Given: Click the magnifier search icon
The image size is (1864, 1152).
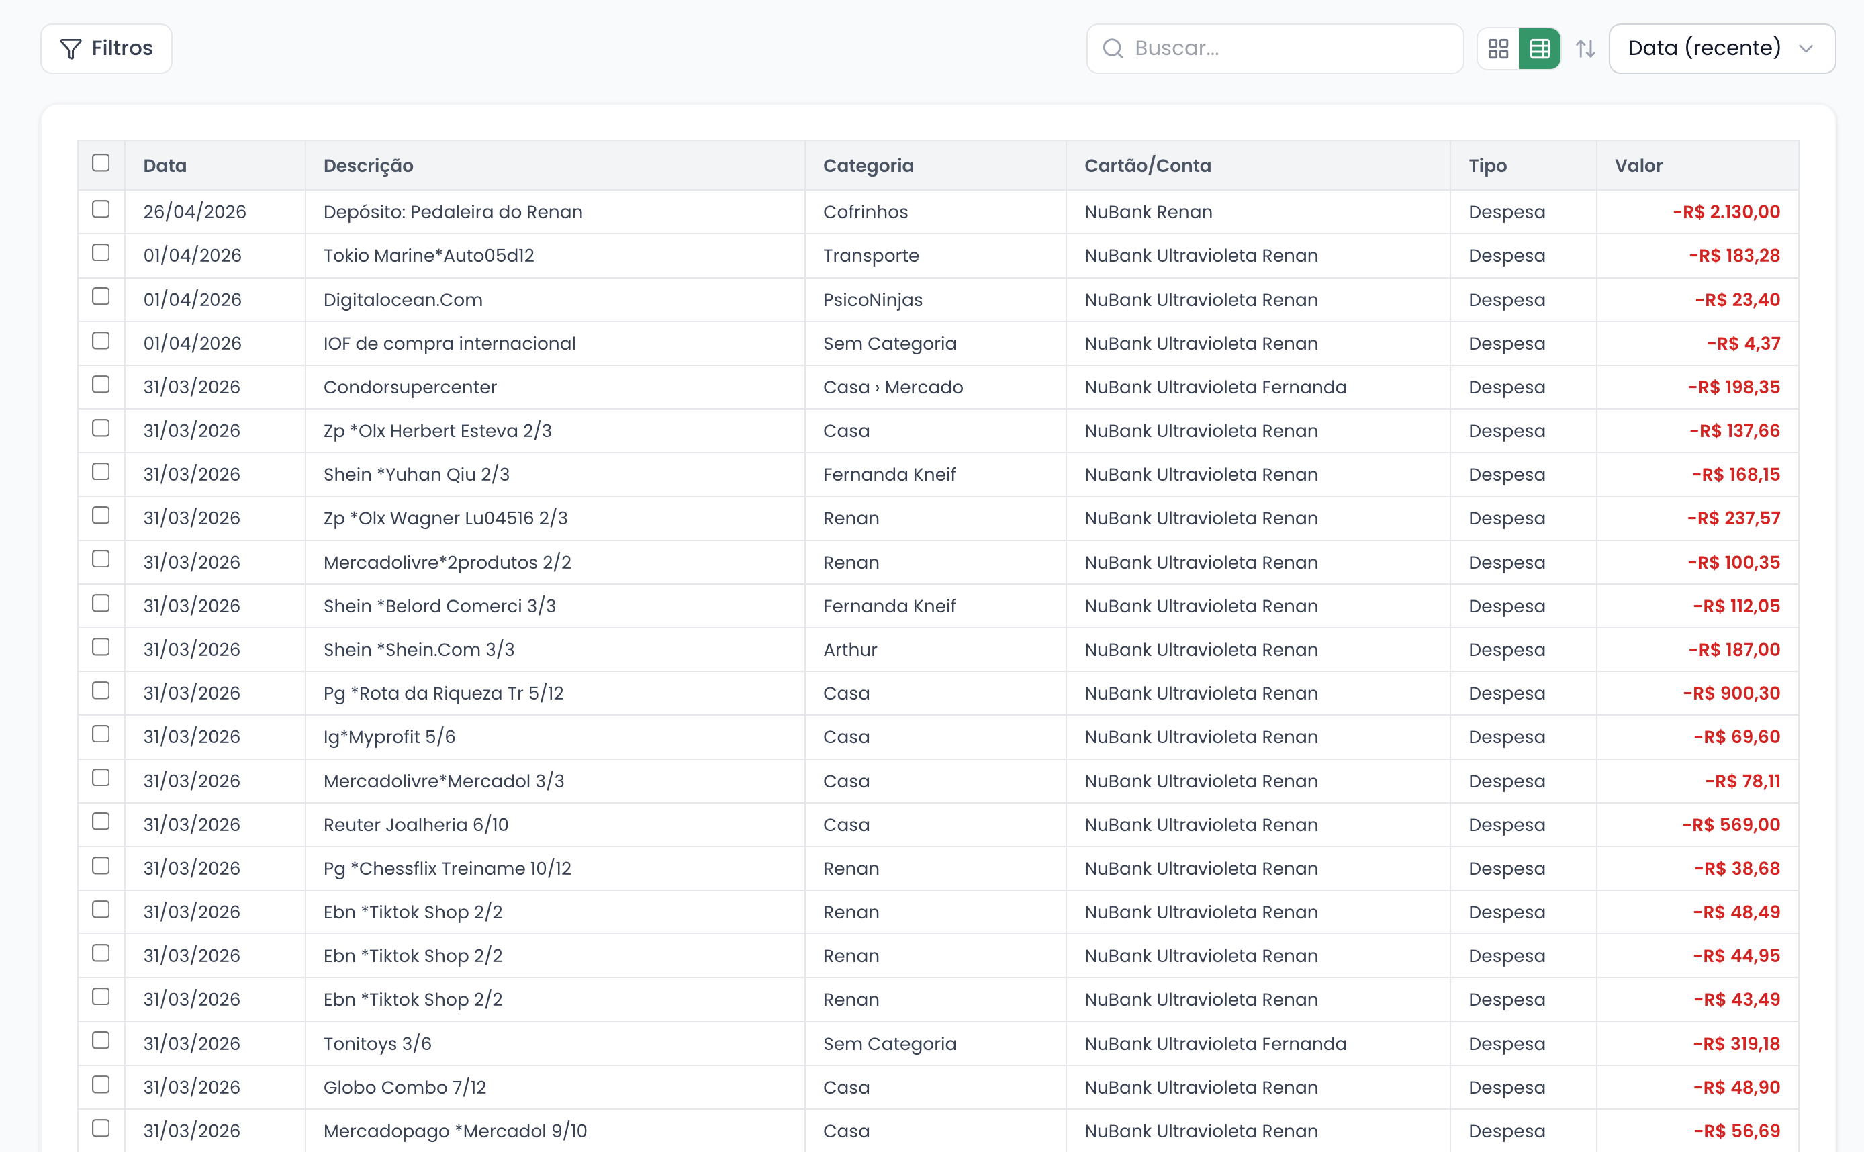Looking at the screenshot, I should click(1113, 49).
